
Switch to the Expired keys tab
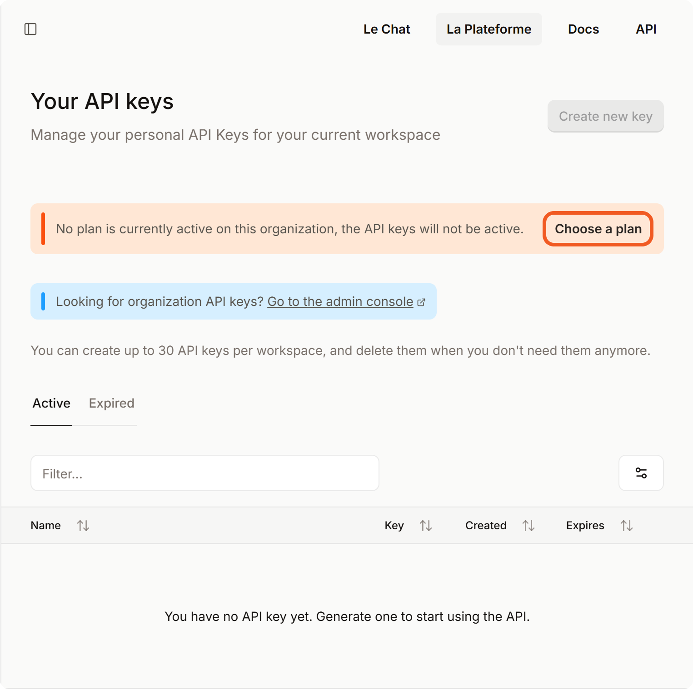(x=111, y=403)
